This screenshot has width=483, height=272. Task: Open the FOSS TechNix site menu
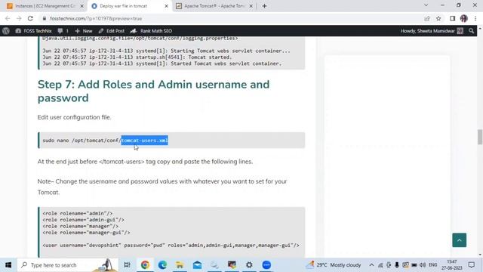(33, 31)
